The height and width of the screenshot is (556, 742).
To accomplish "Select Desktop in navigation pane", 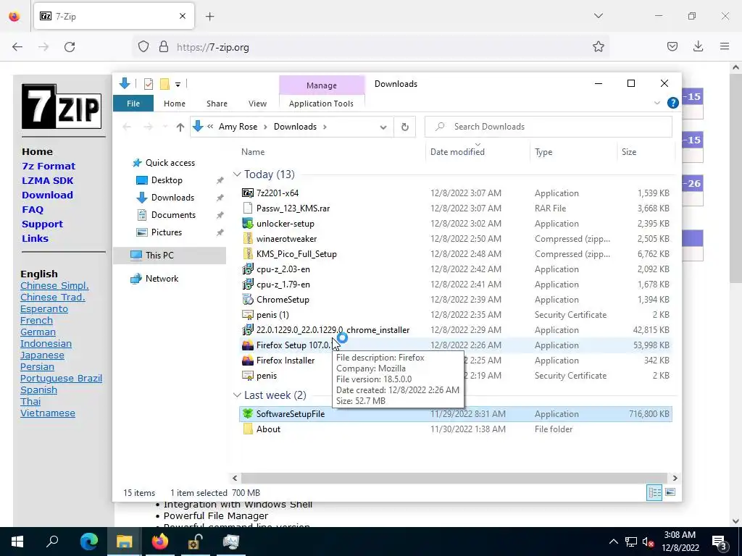I will tap(167, 180).
